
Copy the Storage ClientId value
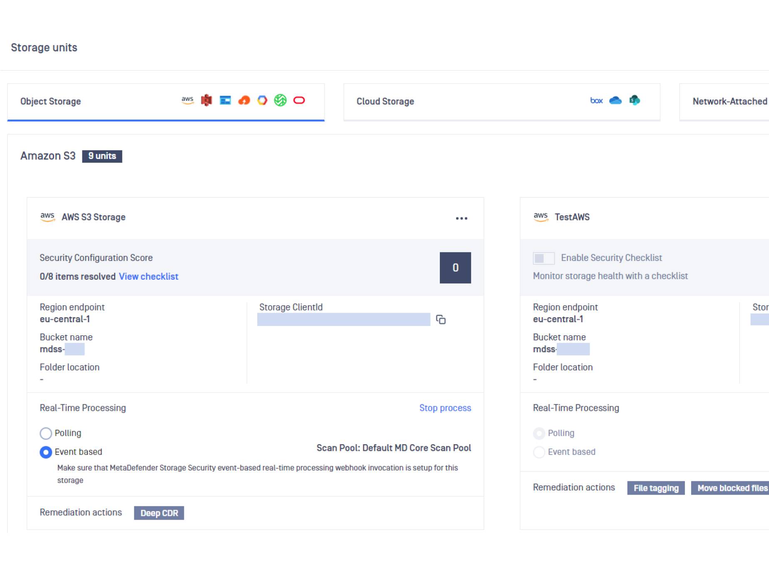441,319
